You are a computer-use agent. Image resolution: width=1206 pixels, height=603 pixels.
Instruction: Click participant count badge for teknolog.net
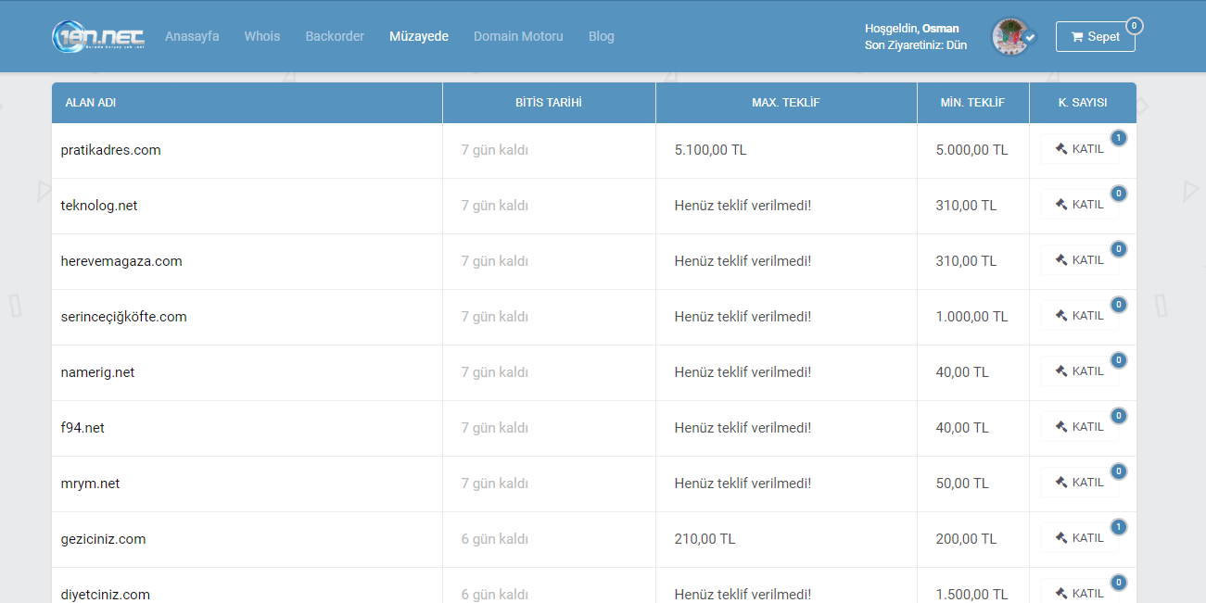point(1119,194)
